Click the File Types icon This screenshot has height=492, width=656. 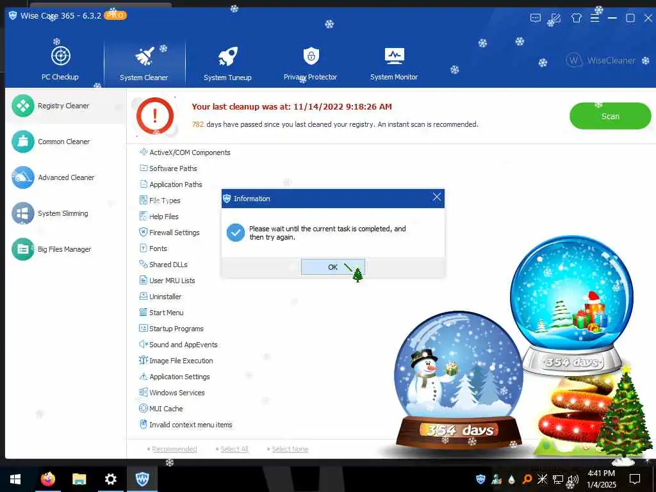(143, 200)
